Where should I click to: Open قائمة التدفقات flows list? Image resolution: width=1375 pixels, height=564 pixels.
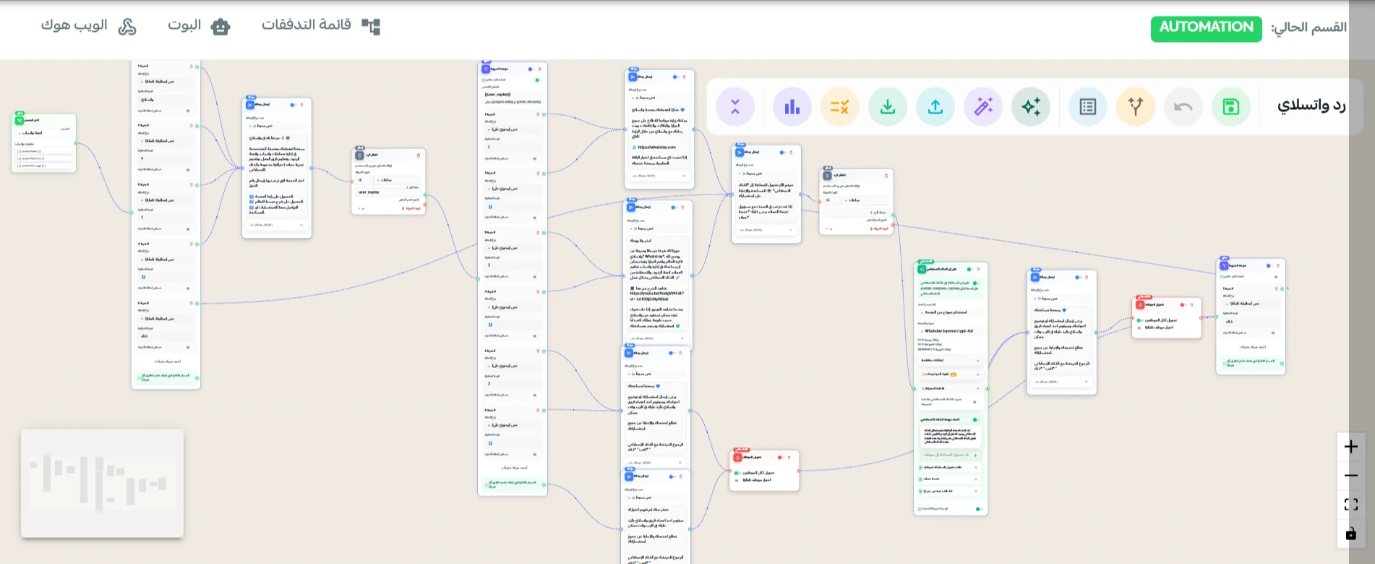coord(320,26)
